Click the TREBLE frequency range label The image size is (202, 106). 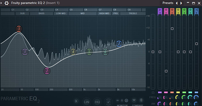click(x=133, y=13)
